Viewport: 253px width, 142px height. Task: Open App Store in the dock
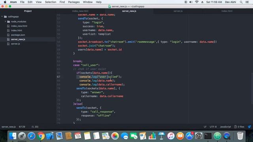(189, 136)
